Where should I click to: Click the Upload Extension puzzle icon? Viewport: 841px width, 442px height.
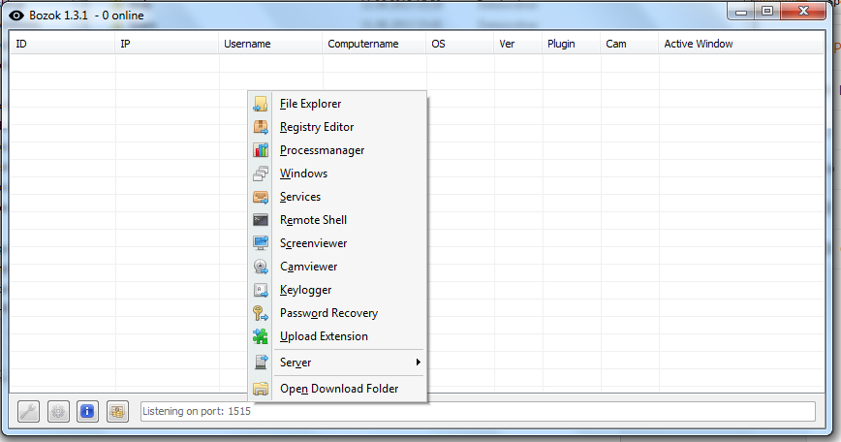coord(260,336)
